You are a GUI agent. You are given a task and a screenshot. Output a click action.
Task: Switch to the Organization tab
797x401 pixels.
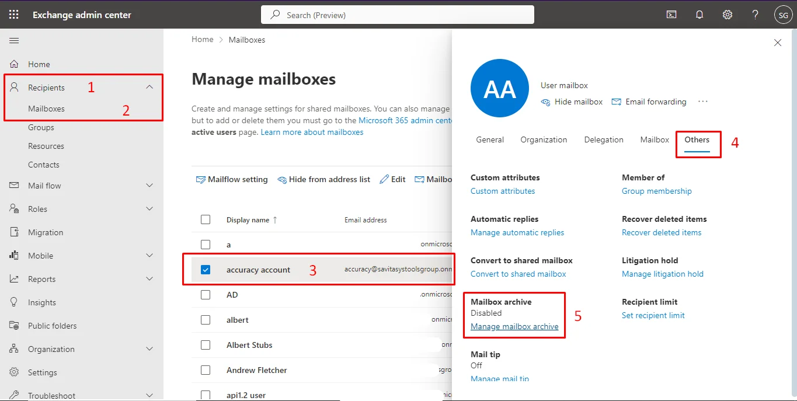(544, 140)
